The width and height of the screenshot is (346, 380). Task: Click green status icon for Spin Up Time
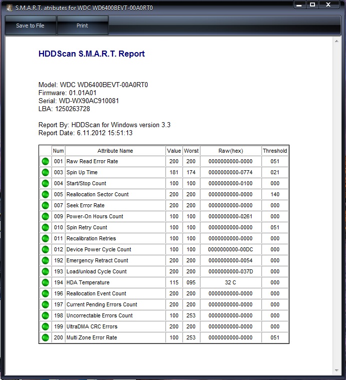tap(45, 172)
